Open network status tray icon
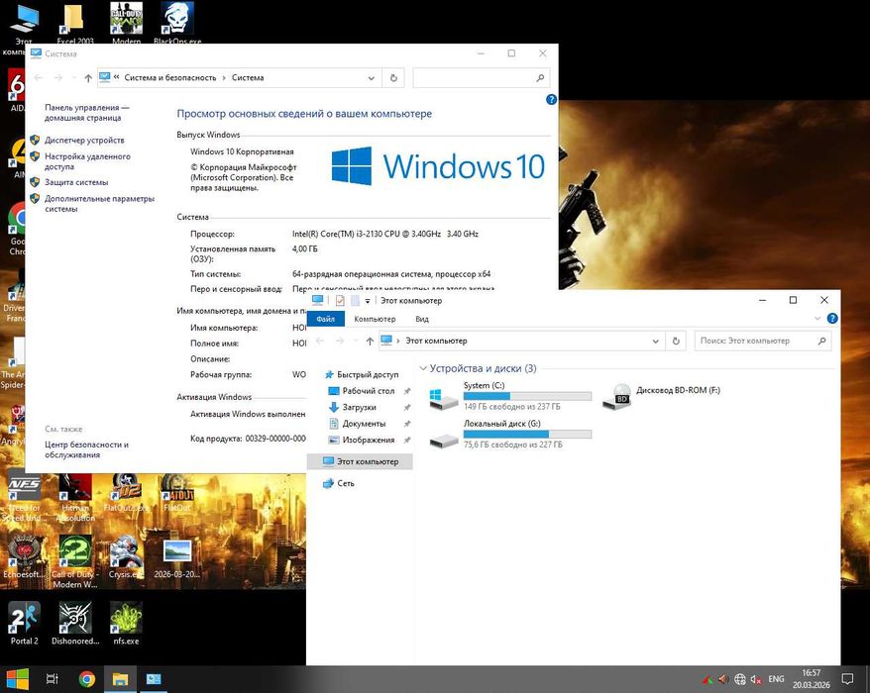 739,679
